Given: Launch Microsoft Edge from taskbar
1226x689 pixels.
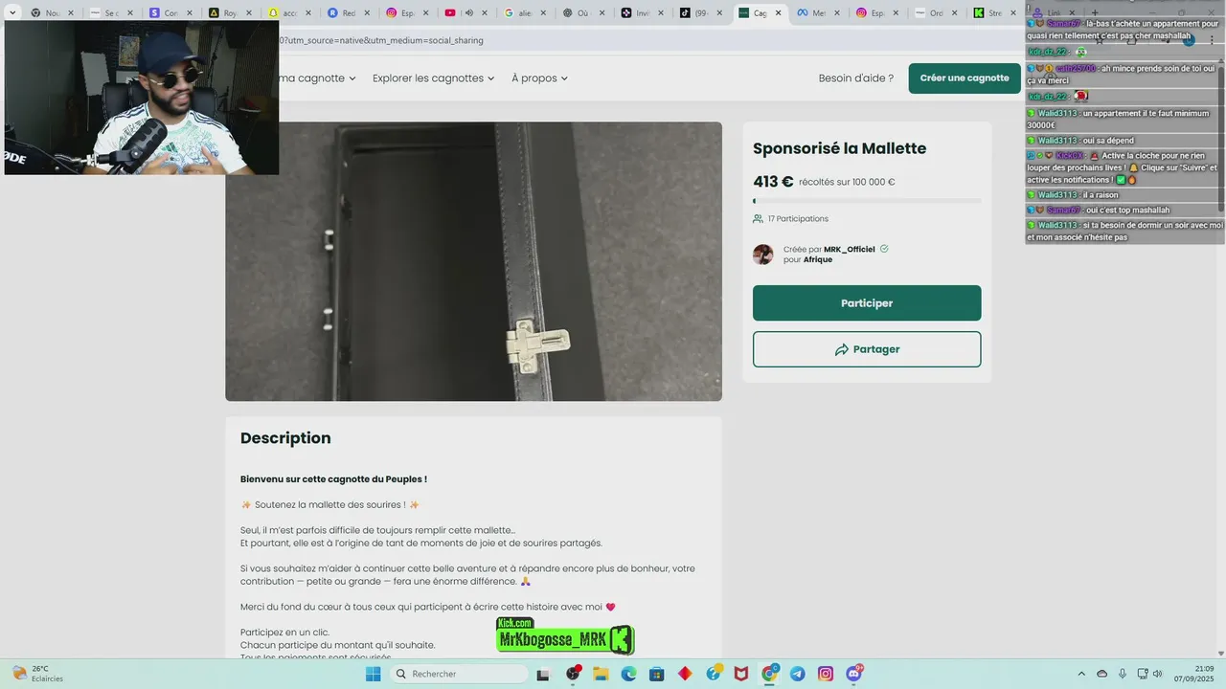Looking at the screenshot, I should coord(628,674).
